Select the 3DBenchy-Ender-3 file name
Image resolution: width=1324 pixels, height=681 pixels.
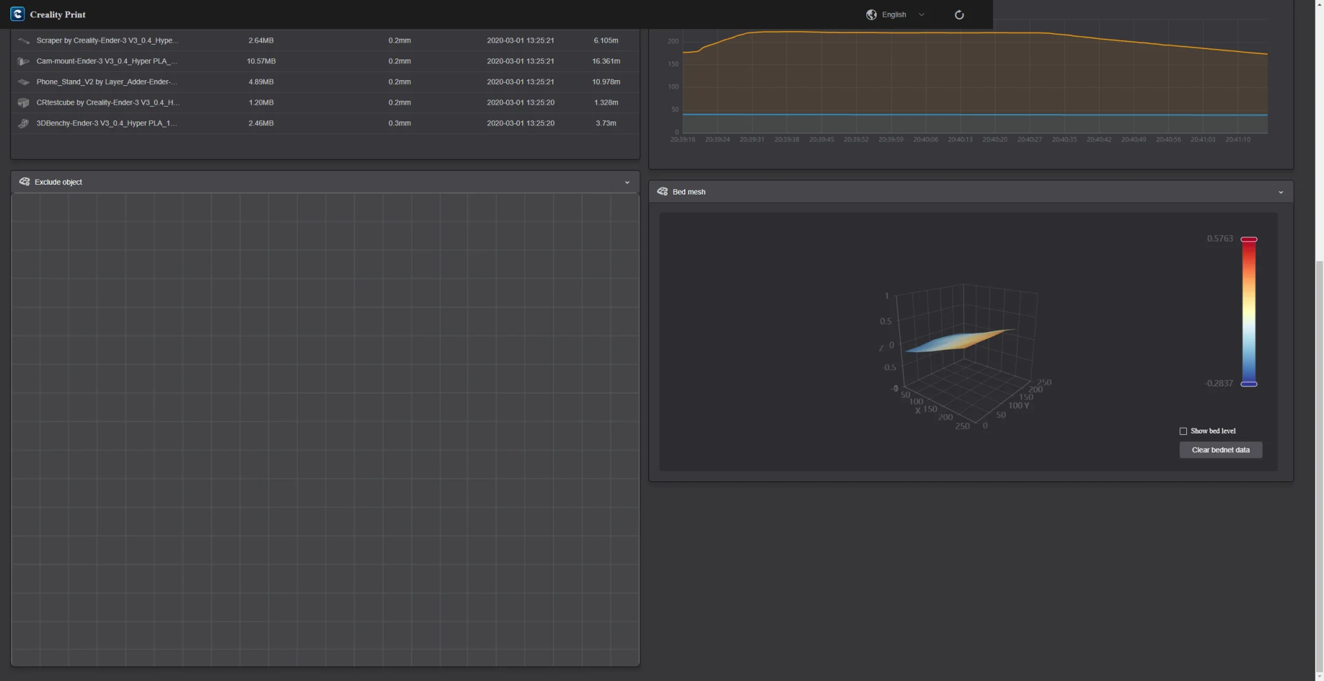click(x=107, y=123)
